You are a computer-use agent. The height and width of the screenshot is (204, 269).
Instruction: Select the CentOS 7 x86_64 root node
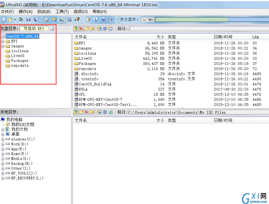(22, 36)
